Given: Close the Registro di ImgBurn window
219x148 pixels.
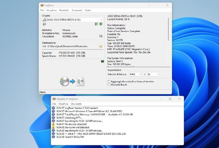Looking at the screenshot, I should (180, 99).
